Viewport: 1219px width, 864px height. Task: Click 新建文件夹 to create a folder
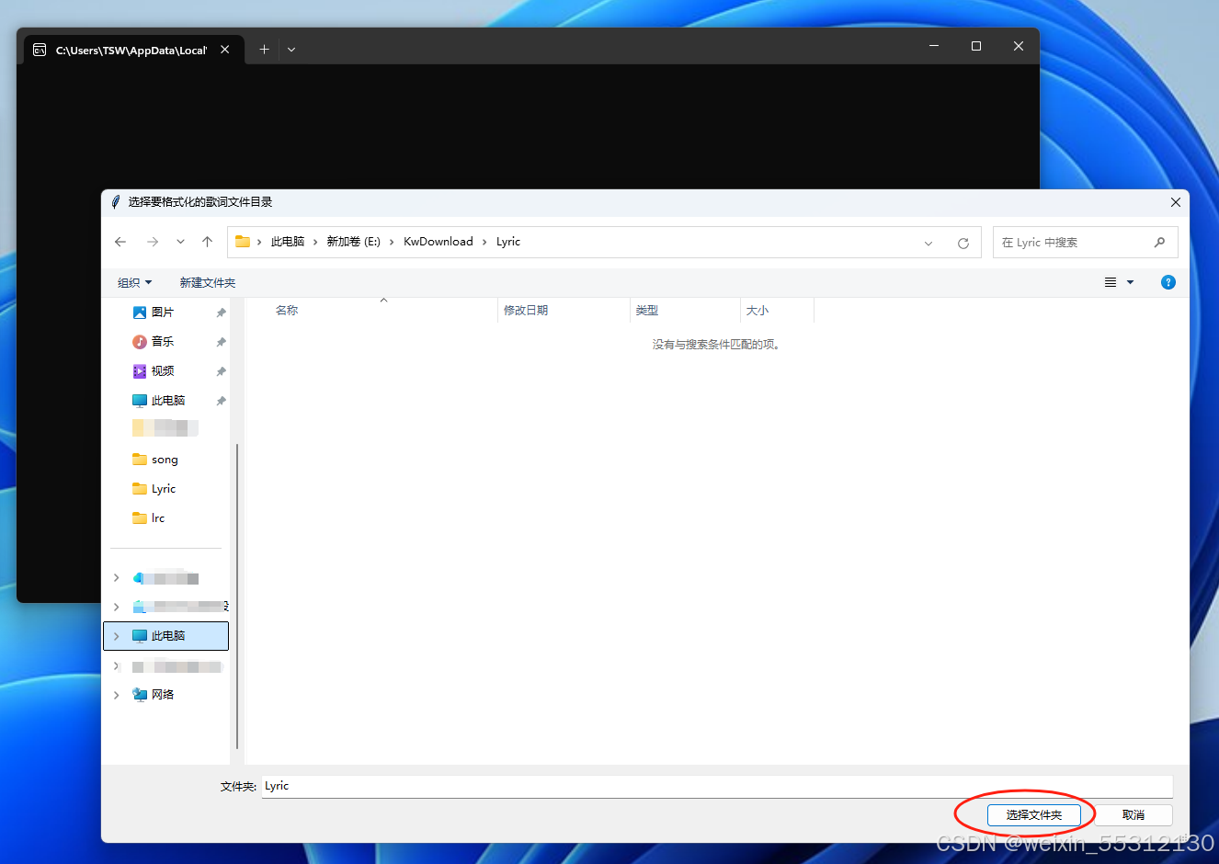tap(208, 282)
